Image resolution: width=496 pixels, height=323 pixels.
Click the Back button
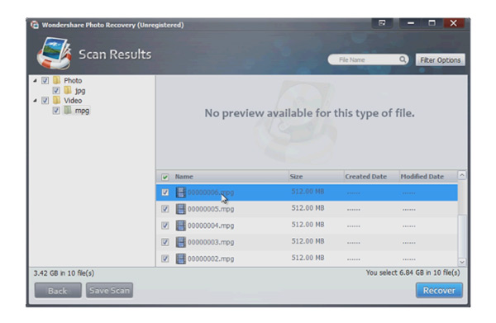[x=58, y=290]
